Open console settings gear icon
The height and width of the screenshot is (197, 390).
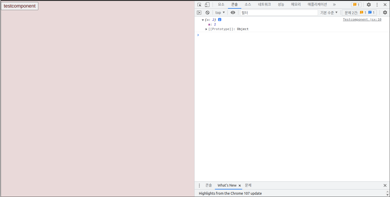pos(385,12)
